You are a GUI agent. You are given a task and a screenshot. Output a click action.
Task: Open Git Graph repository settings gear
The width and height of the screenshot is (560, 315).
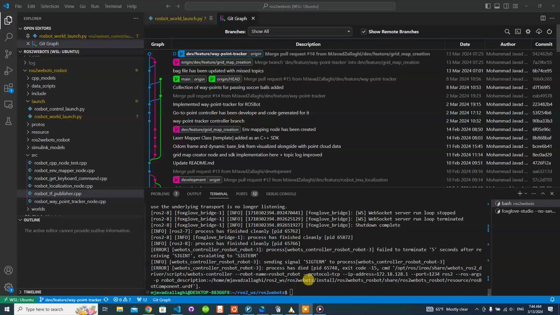pos(528,32)
